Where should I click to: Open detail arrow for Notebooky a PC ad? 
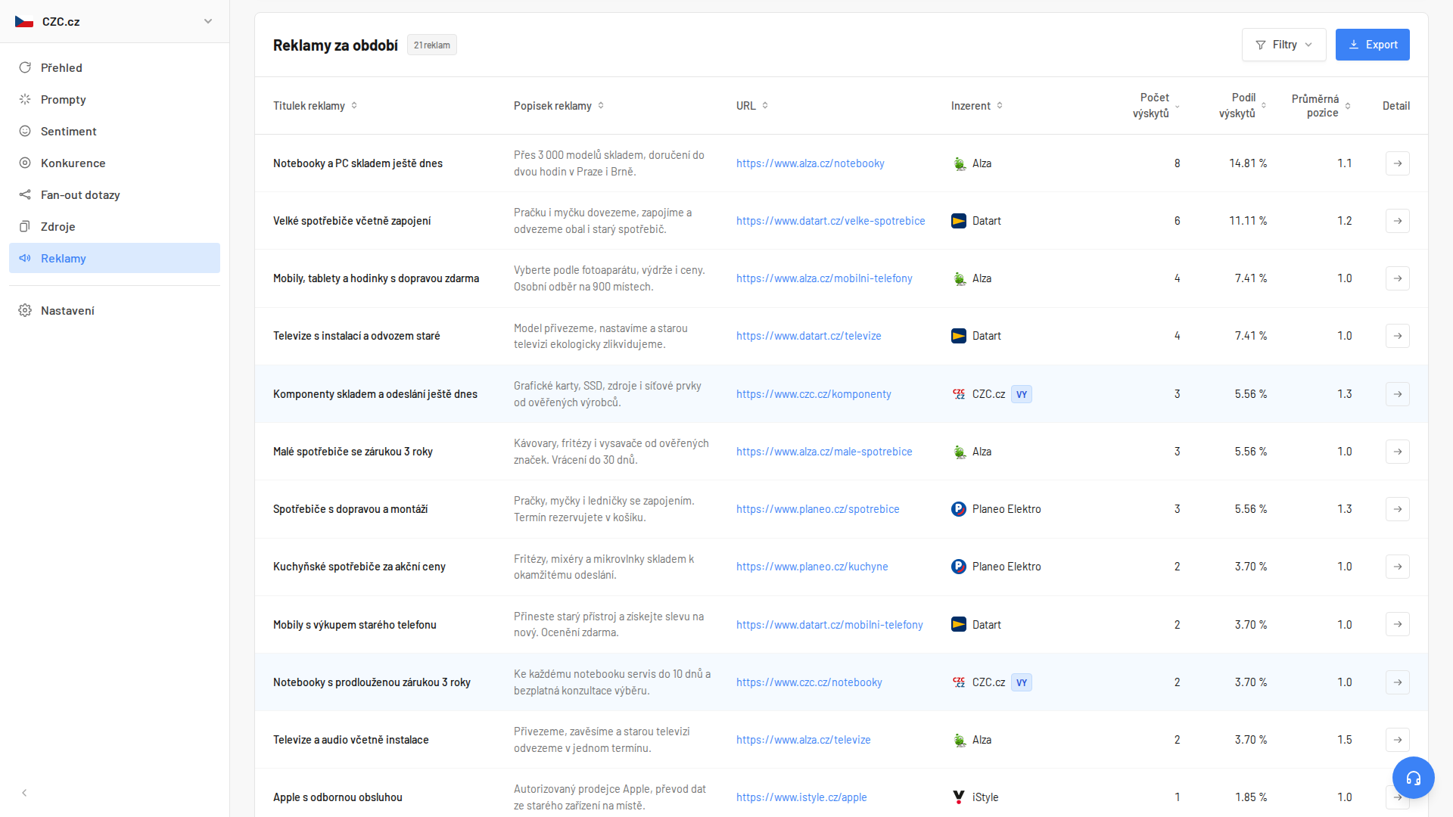coord(1397,163)
